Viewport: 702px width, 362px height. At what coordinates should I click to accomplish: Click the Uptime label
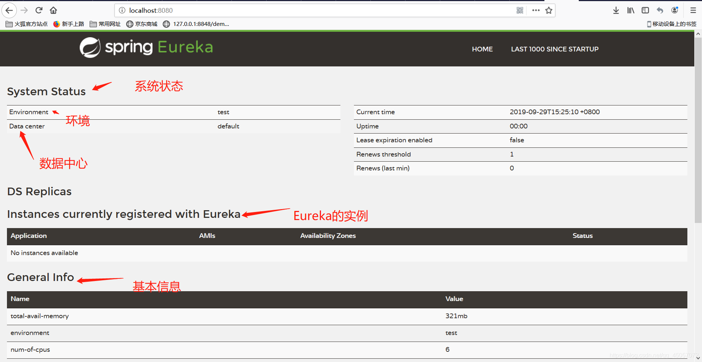[x=367, y=126]
